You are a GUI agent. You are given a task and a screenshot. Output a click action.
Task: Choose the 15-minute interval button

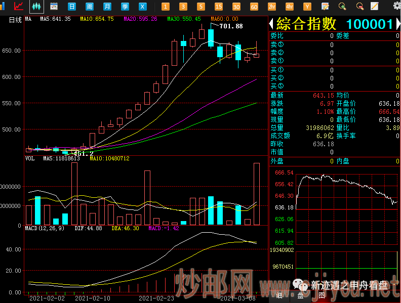[219, 7]
